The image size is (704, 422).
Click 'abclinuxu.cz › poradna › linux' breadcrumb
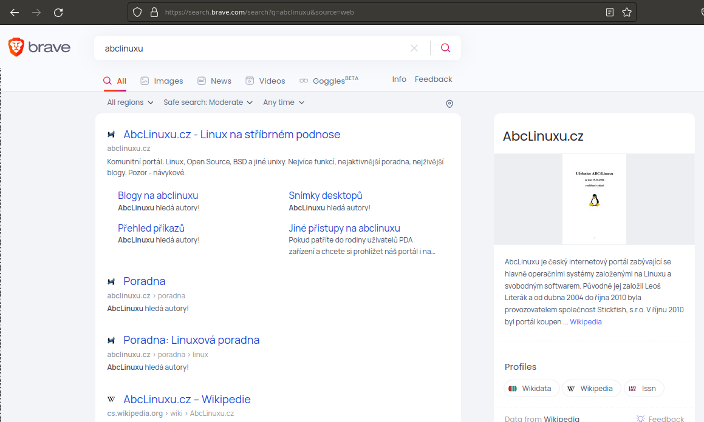(157, 354)
